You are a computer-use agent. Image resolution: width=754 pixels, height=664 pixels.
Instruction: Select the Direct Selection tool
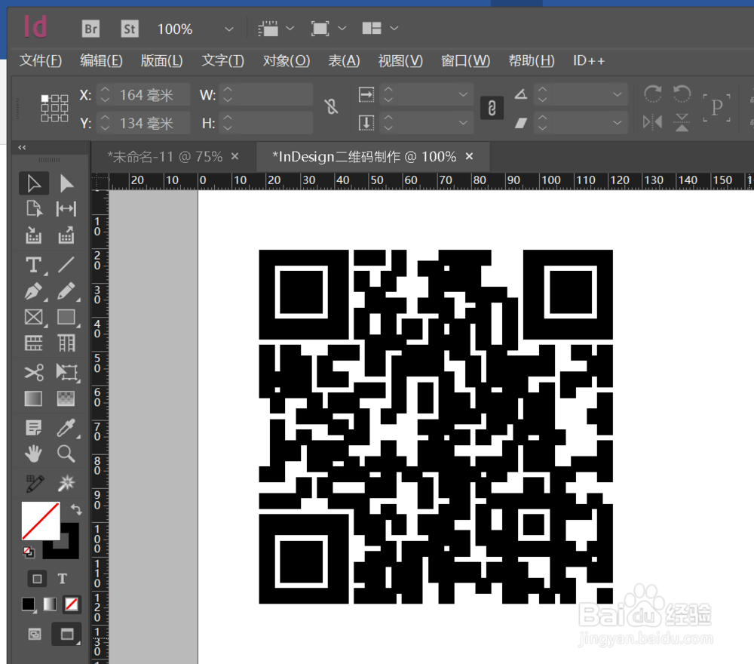click(x=66, y=183)
